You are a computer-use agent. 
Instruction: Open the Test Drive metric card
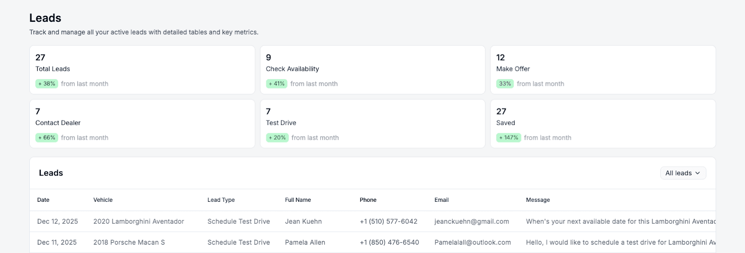tap(372, 124)
